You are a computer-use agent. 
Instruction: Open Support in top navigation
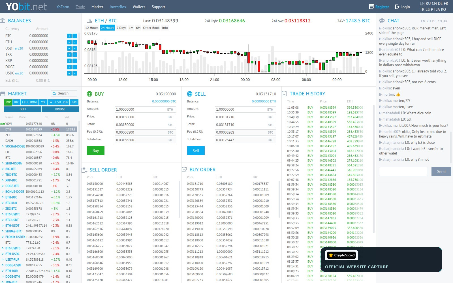158,7
